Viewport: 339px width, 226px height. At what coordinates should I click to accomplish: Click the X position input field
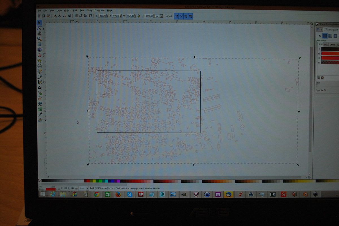[102, 16]
